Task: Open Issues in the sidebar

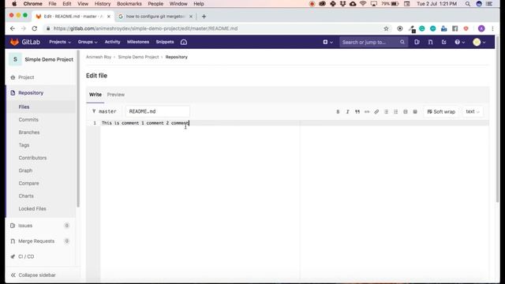Action: point(25,226)
